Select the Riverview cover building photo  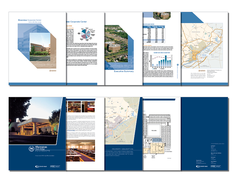coord(40,47)
